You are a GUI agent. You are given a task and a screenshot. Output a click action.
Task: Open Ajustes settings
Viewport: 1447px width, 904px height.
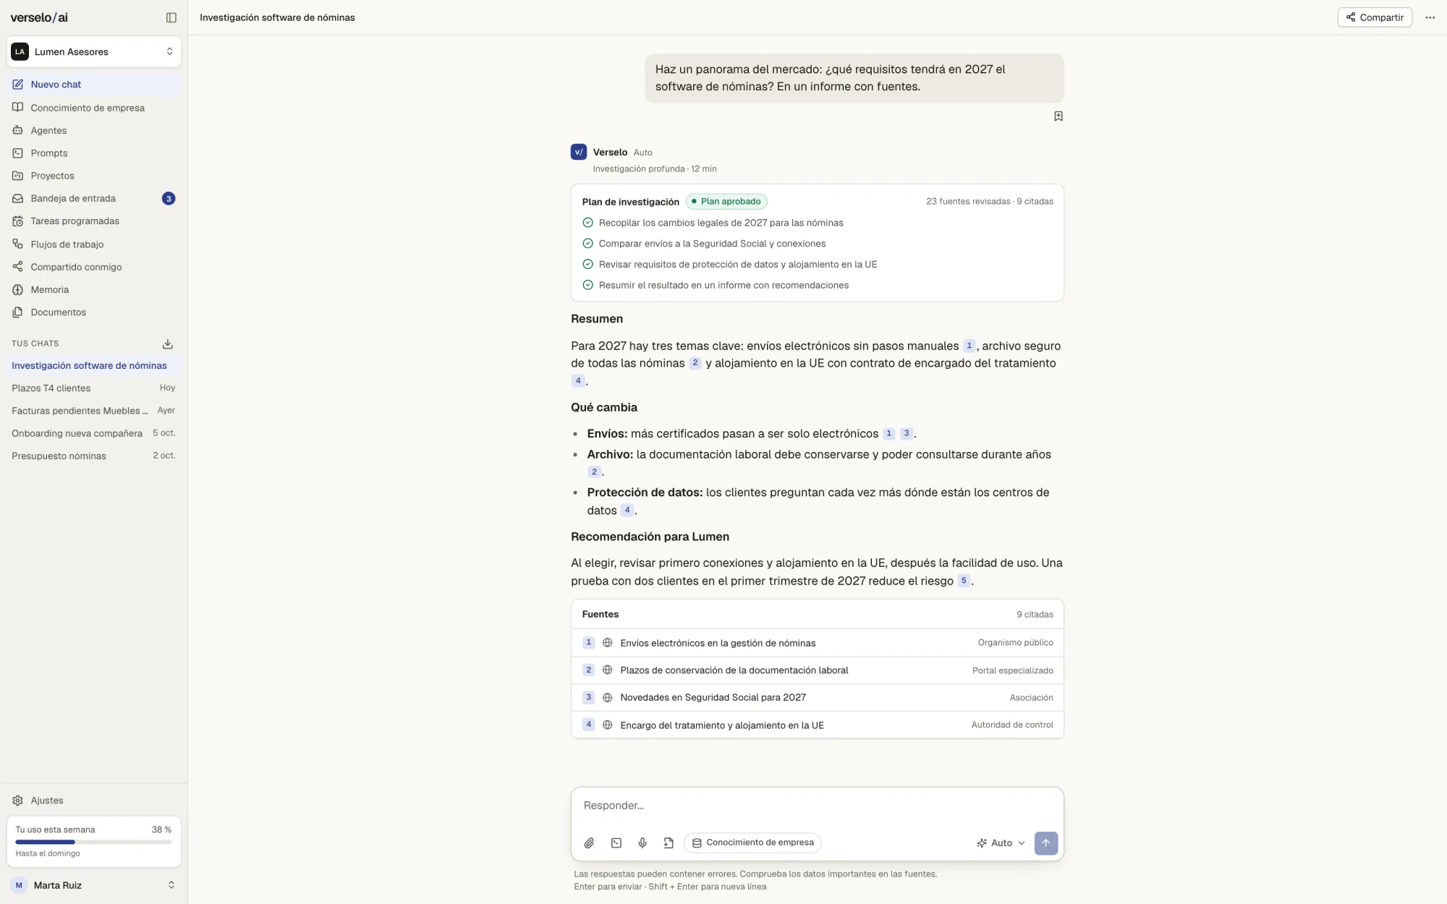94,801
